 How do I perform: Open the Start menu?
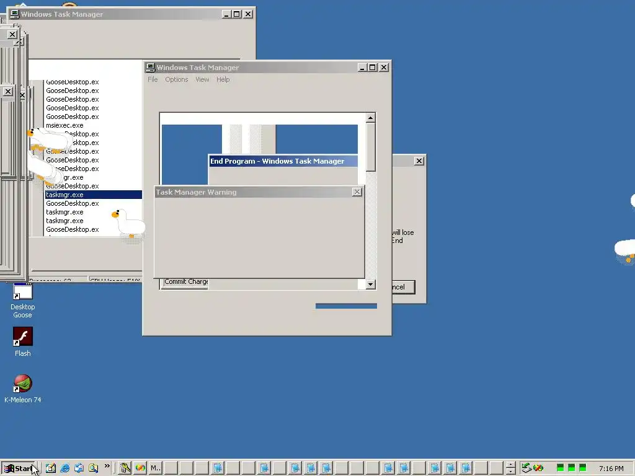coord(18,469)
